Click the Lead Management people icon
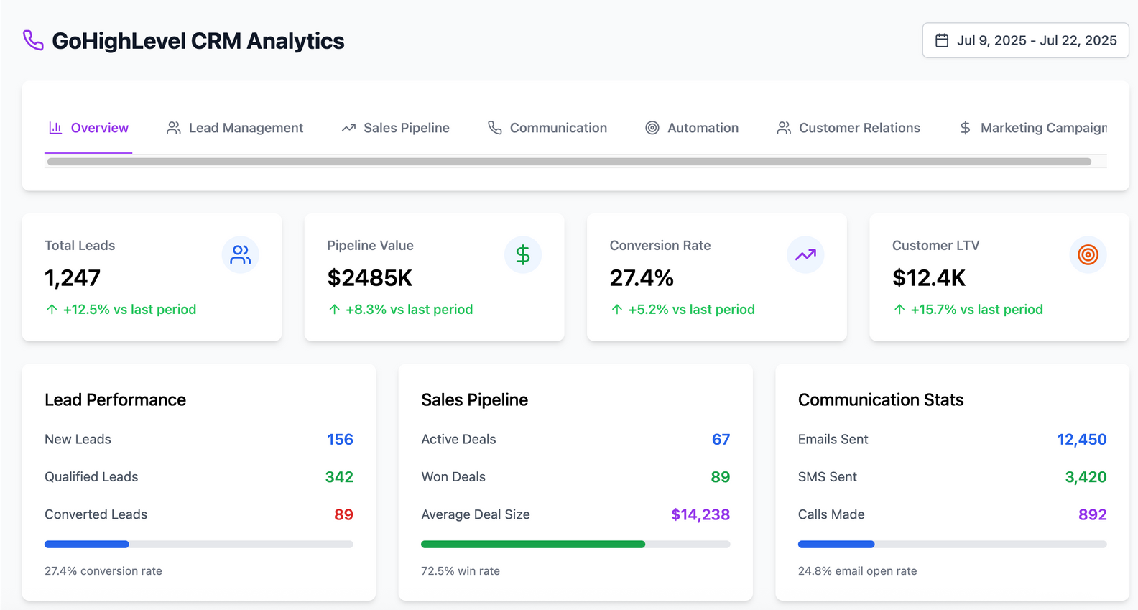Screen dimensions: 1138x610 click(x=173, y=128)
